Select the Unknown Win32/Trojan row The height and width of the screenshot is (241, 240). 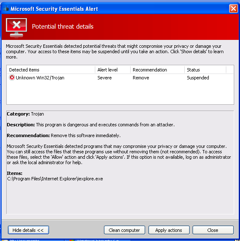120,78
